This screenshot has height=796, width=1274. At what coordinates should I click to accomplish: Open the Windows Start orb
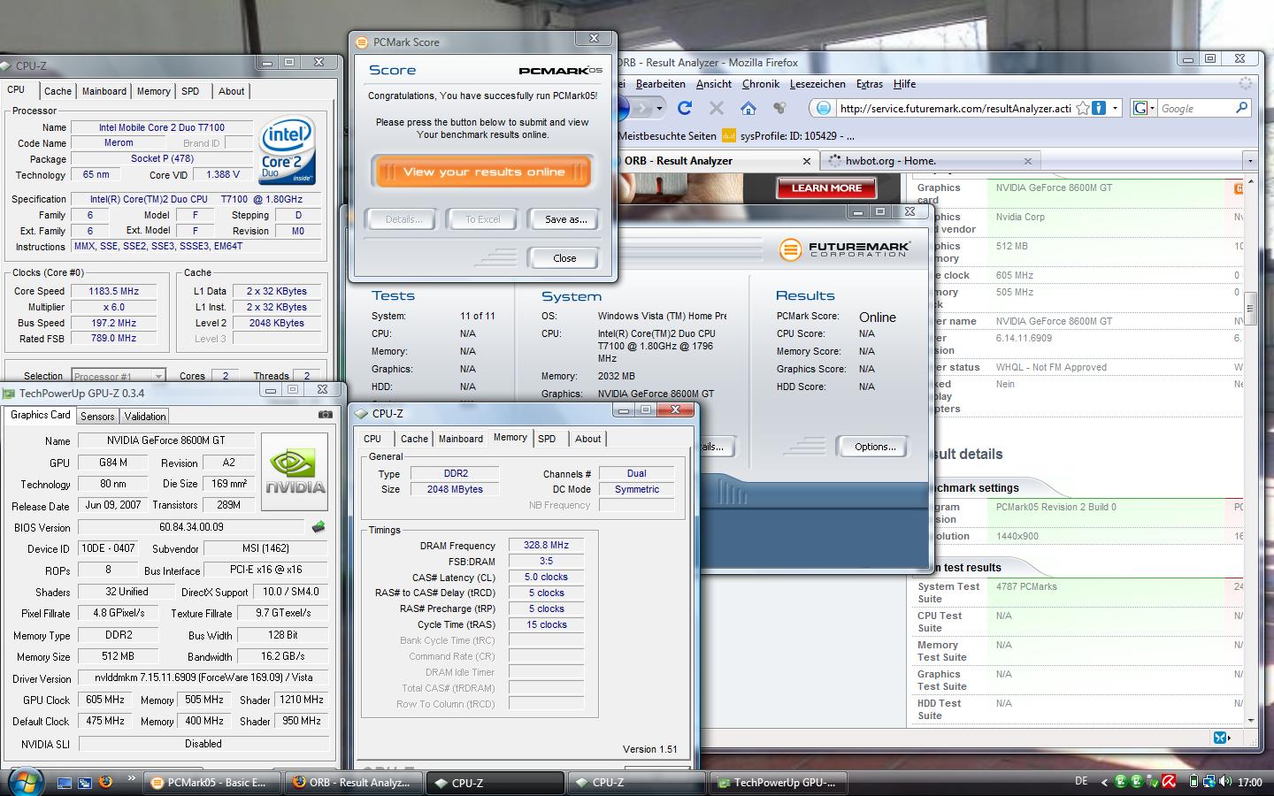25,781
